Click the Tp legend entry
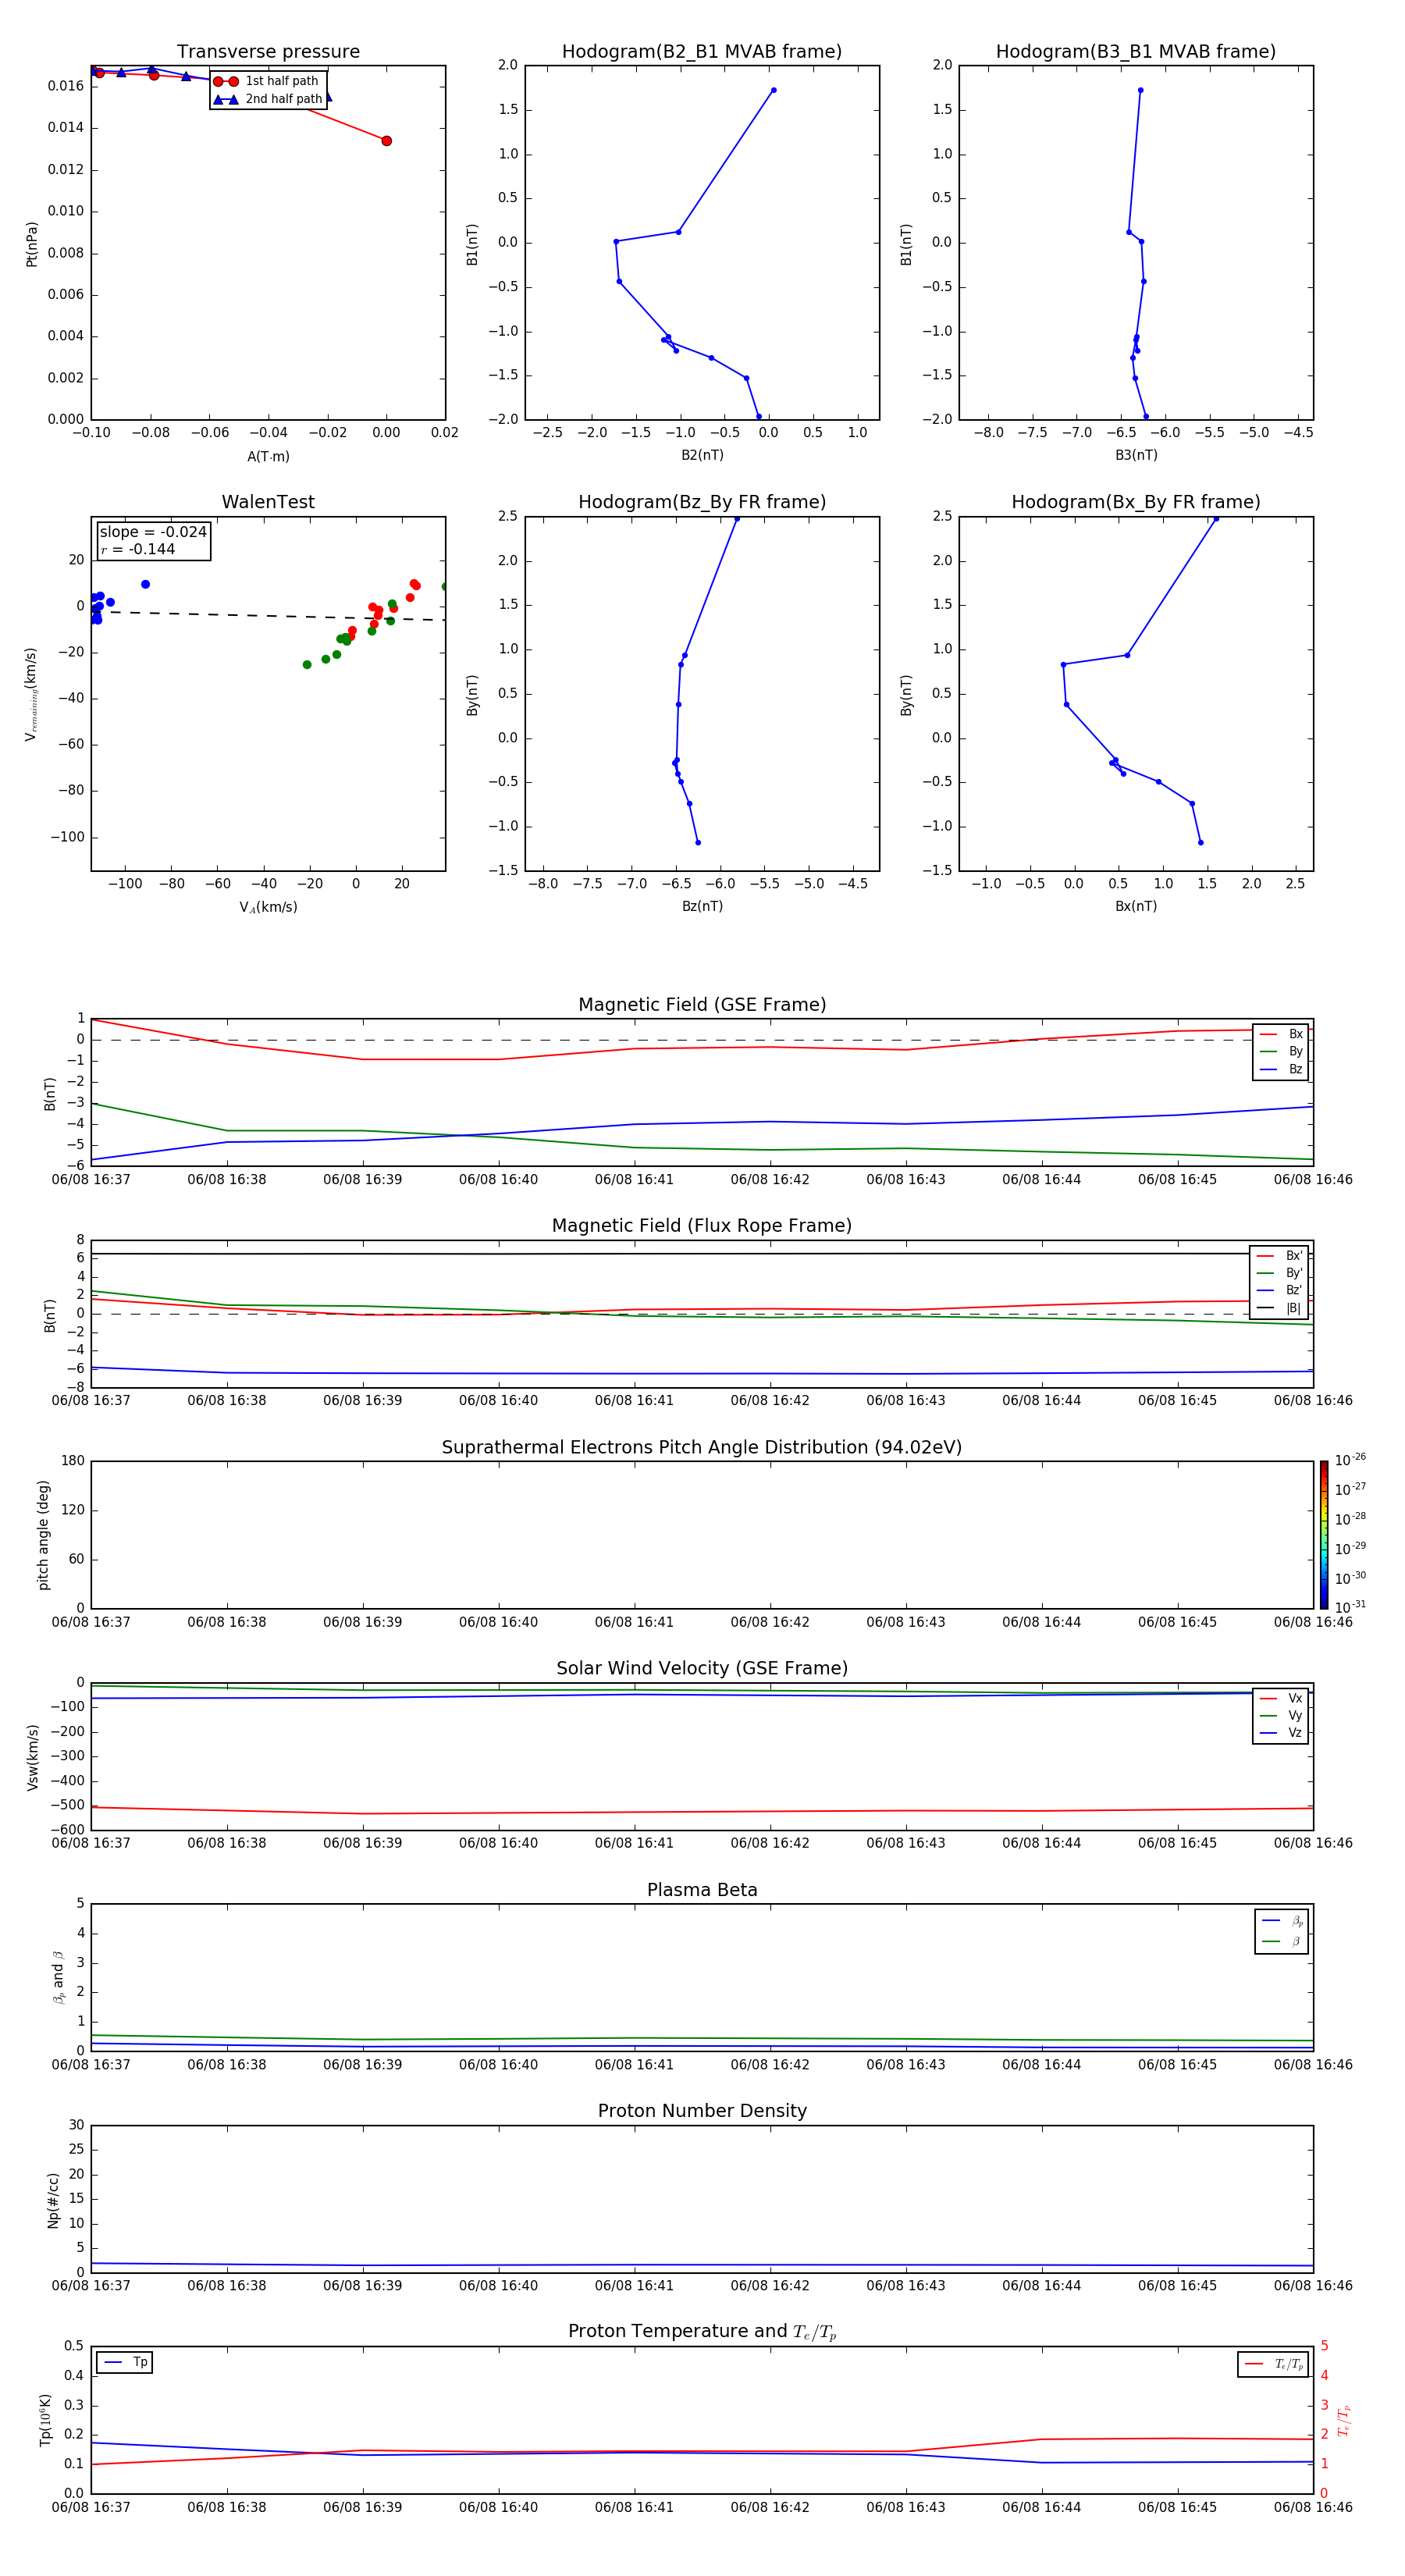The width and height of the screenshot is (1405, 2576). (x=125, y=2363)
